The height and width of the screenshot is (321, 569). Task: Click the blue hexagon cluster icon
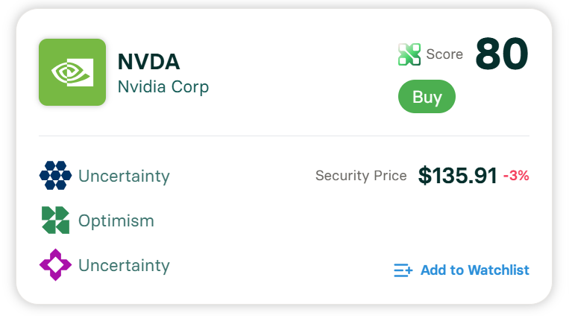pyautogui.click(x=55, y=176)
